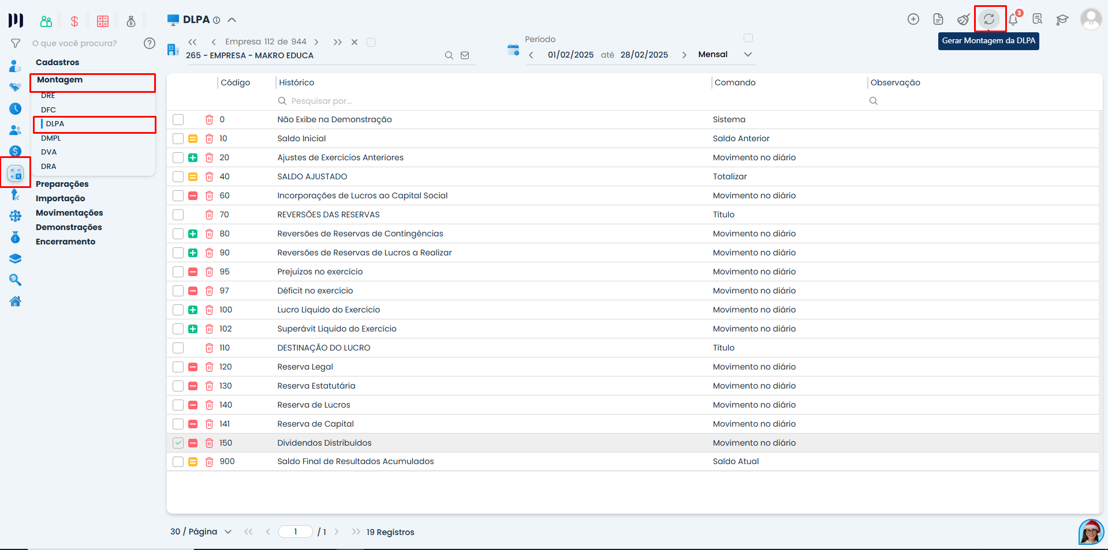
Task: Click the company search magnifier icon
Action: [x=449, y=55]
